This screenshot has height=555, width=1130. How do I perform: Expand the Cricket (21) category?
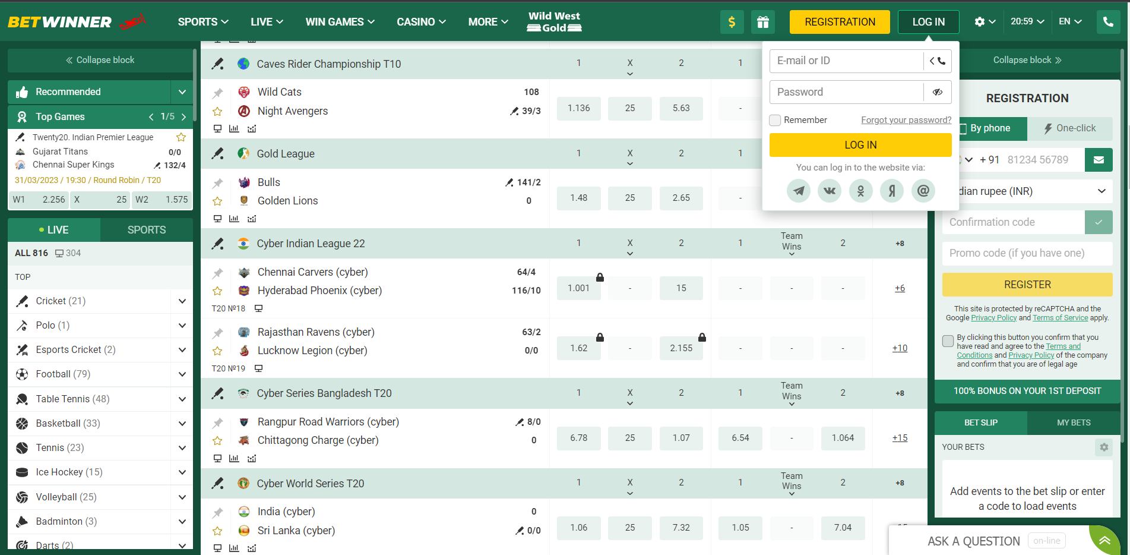tap(182, 301)
